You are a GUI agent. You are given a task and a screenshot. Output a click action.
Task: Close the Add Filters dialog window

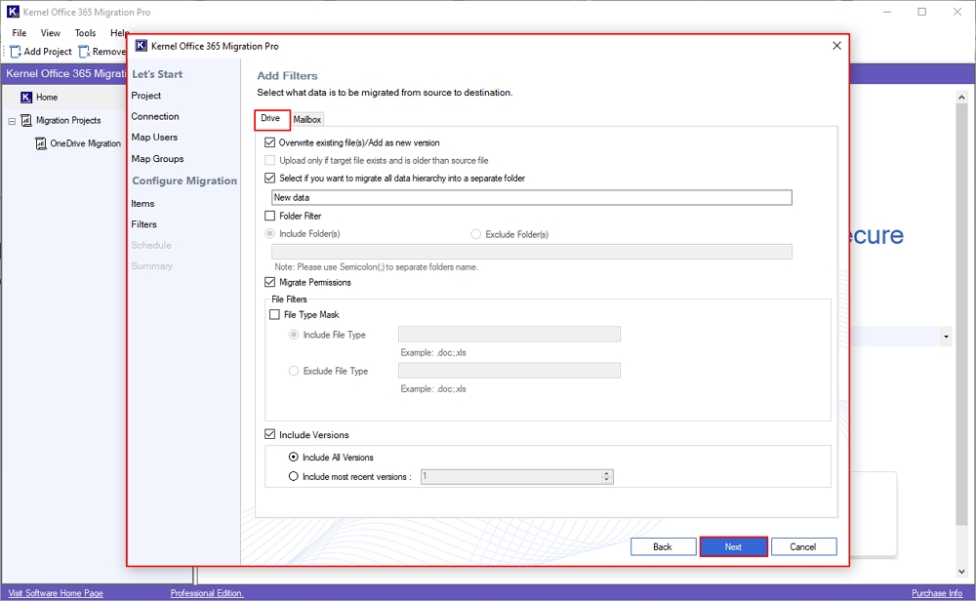coord(836,46)
